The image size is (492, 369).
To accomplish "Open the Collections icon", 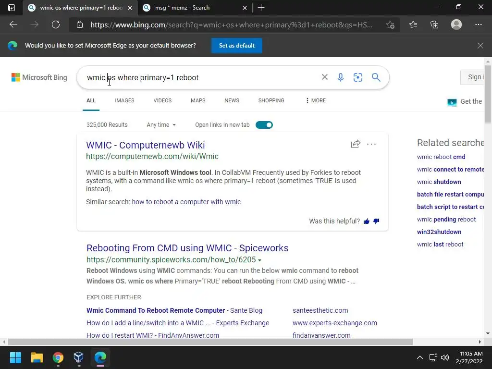I will point(434,25).
